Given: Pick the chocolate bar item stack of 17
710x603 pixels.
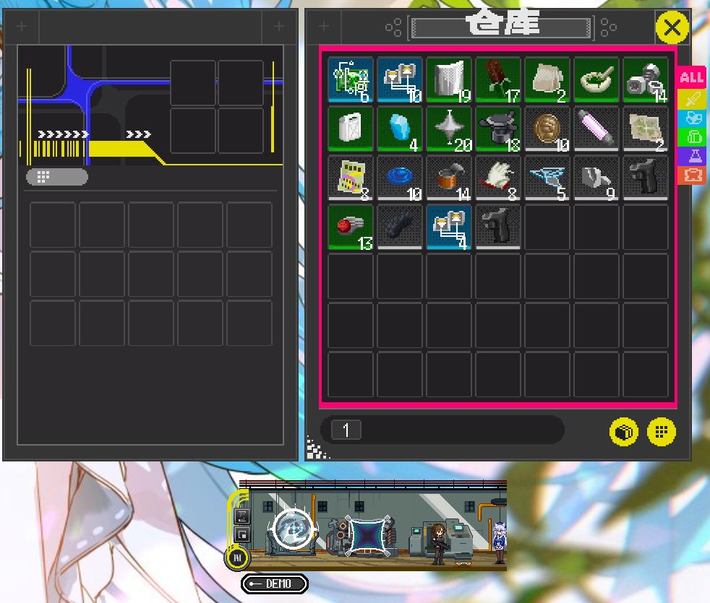Looking at the screenshot, I should pos(498,80).
